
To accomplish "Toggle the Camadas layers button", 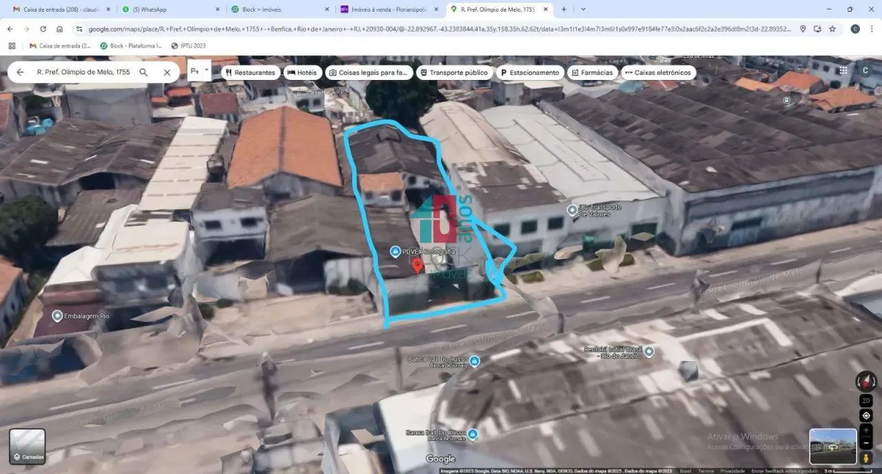I will [28, 446].
